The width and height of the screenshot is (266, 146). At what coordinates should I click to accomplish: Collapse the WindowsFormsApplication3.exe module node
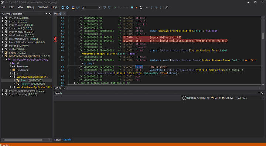[6, 60]
